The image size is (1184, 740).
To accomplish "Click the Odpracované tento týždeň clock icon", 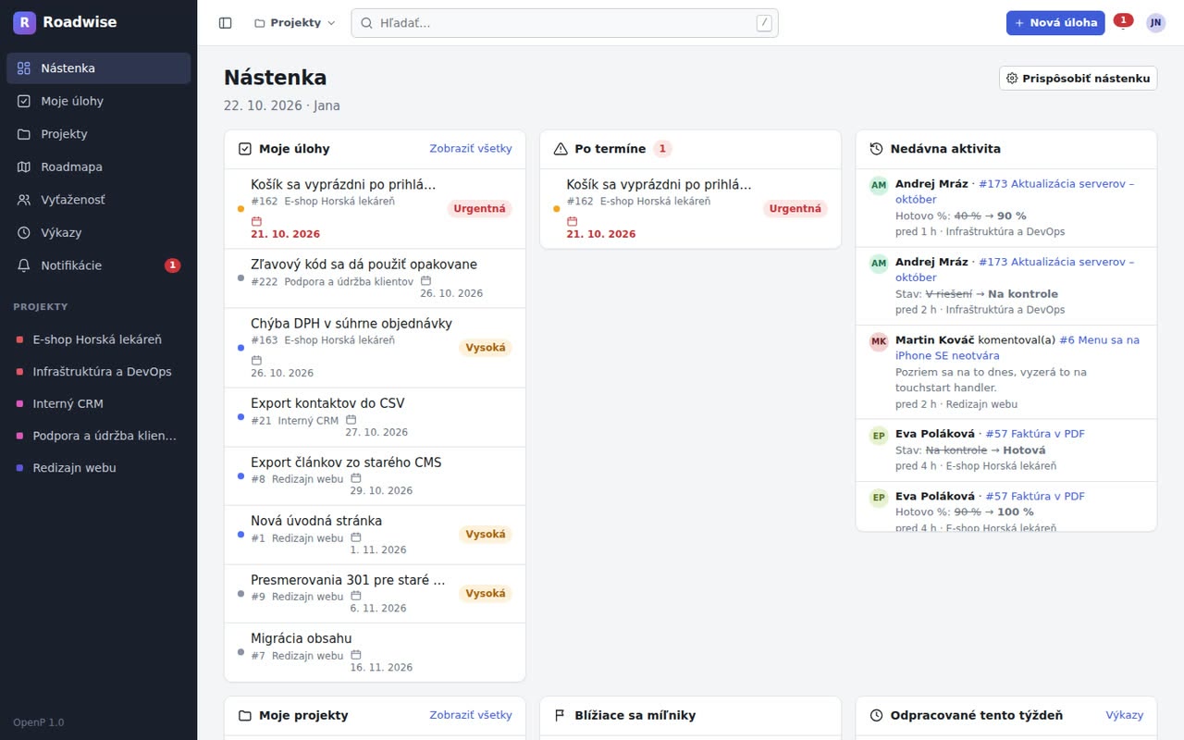I will 876,716.
